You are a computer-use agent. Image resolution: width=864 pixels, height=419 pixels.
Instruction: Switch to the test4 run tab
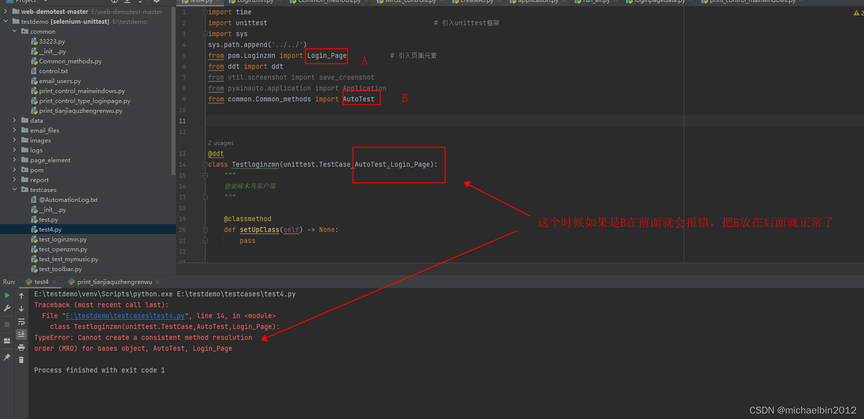click(42, 282)
